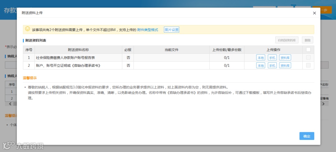Click the 当前文件 column header
This screenshot has width=336, height=152.
click(x=171, y=50)
